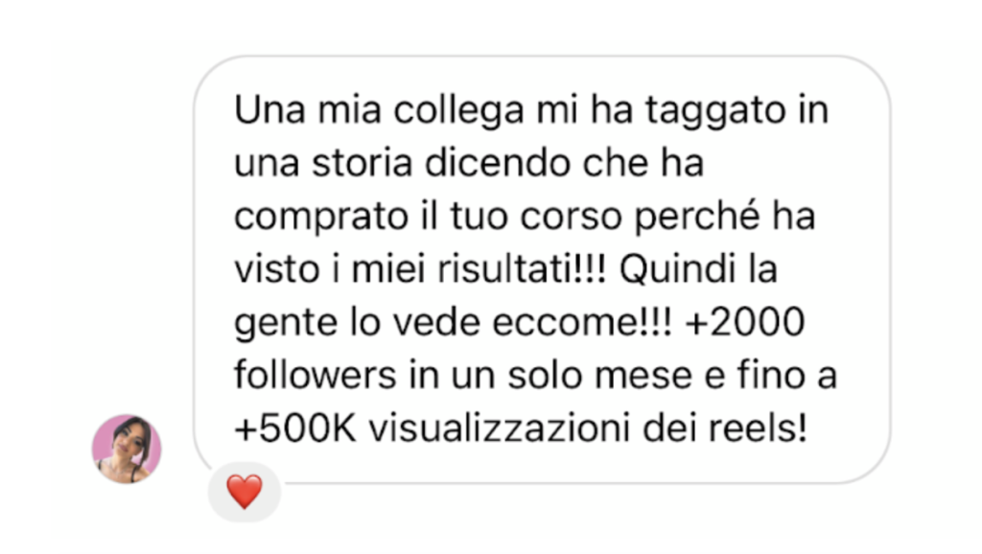Viewport: 982px width, 554px height.
Task: Click the word "dicendo" in second line
Action: 498,163
